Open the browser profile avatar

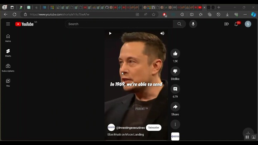point(4,7)
